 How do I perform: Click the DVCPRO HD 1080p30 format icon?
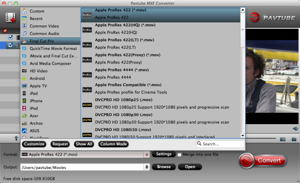(x=87, y=120)
